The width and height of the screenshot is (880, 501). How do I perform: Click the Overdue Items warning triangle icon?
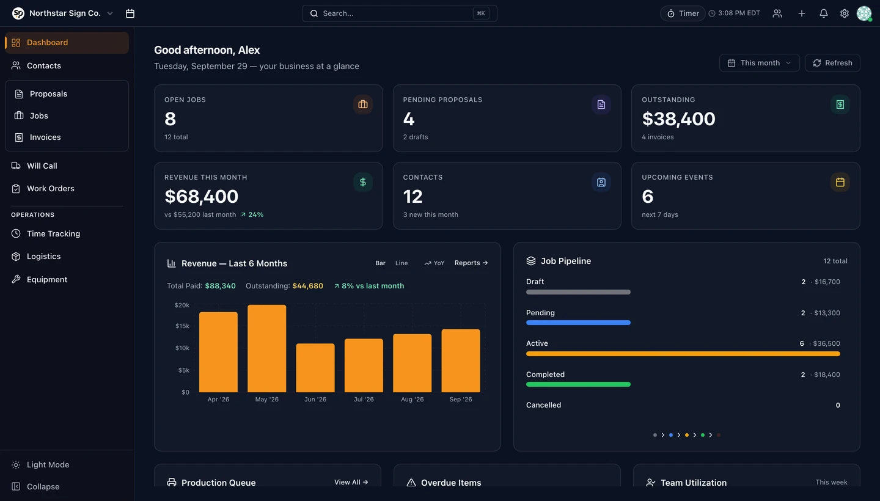coord(411,483)
